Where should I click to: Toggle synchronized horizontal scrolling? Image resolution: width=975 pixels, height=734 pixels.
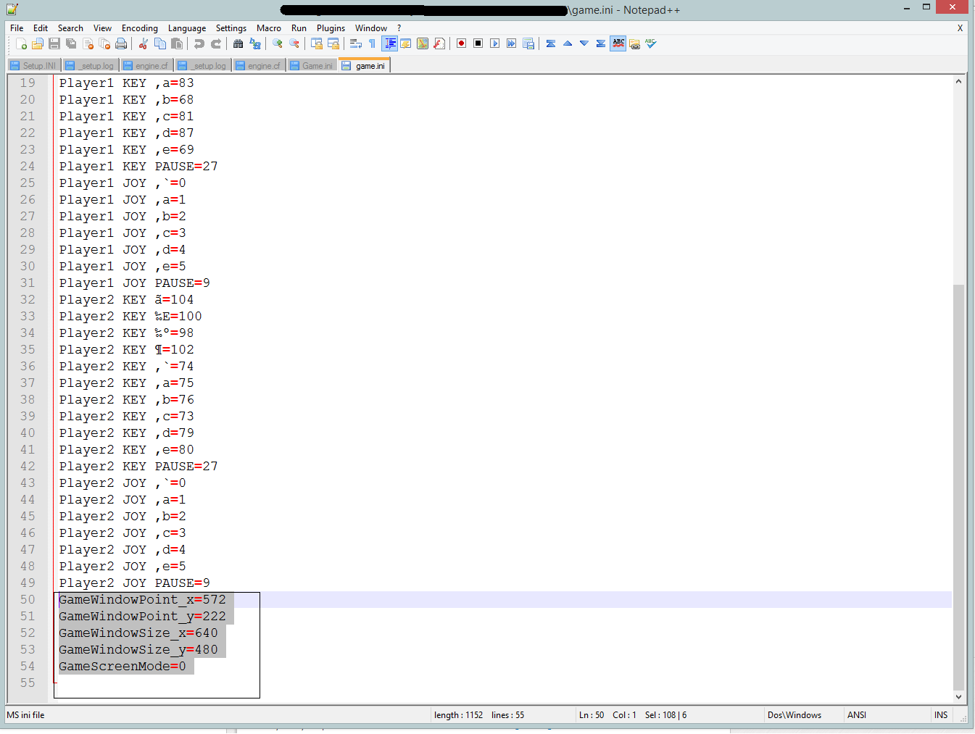333,43
